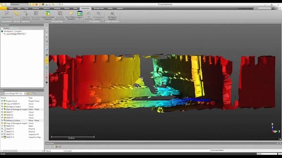Select the Twin Surface Inspection icon
The width and height of the screenshot is (282, 158).
36,13
